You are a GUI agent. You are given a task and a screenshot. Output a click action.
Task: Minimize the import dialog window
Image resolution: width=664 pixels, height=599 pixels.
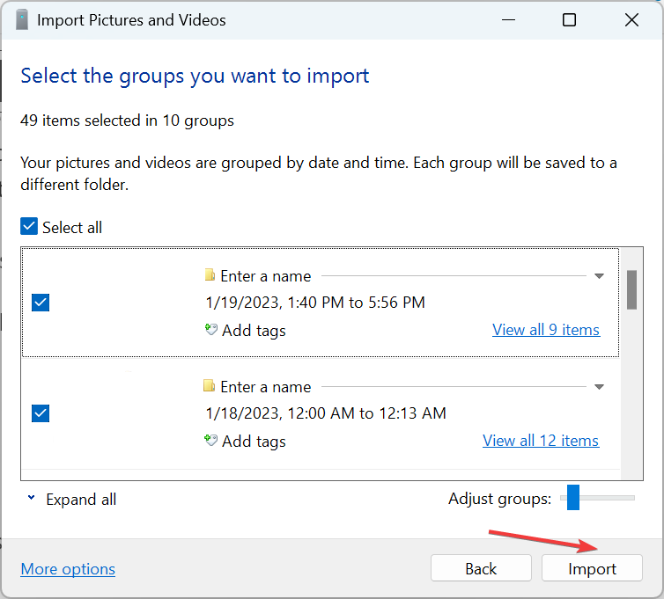click(x=508, y=20)
